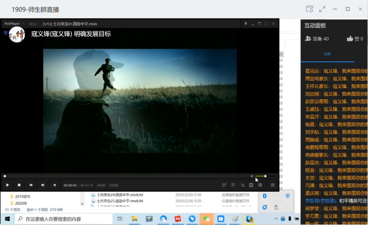Open PotPlayer settings gear

coord(260,185)
